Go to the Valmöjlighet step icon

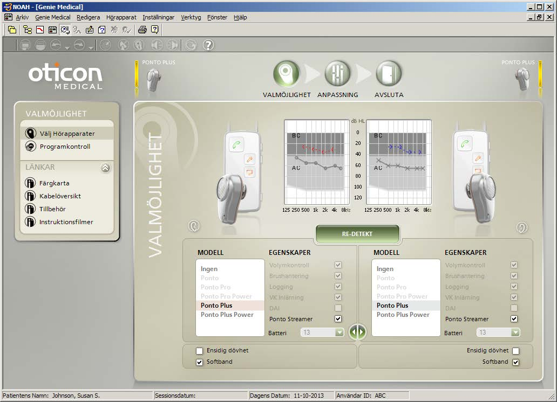pos(286,73)
